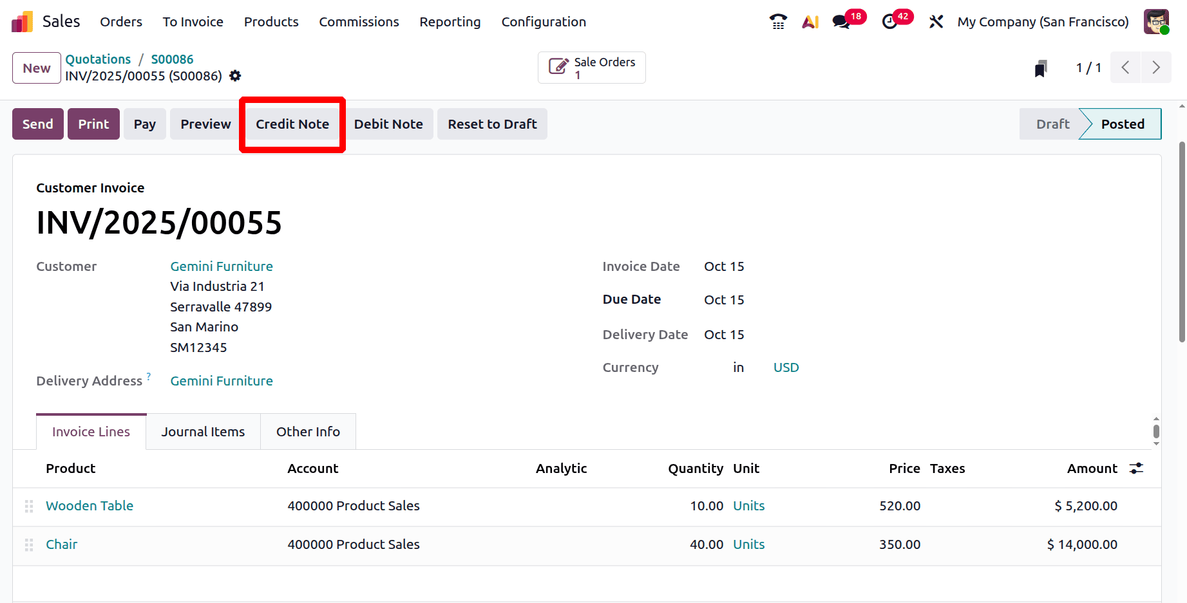Switch to the Other Info tab

click(x=308, y=431)
